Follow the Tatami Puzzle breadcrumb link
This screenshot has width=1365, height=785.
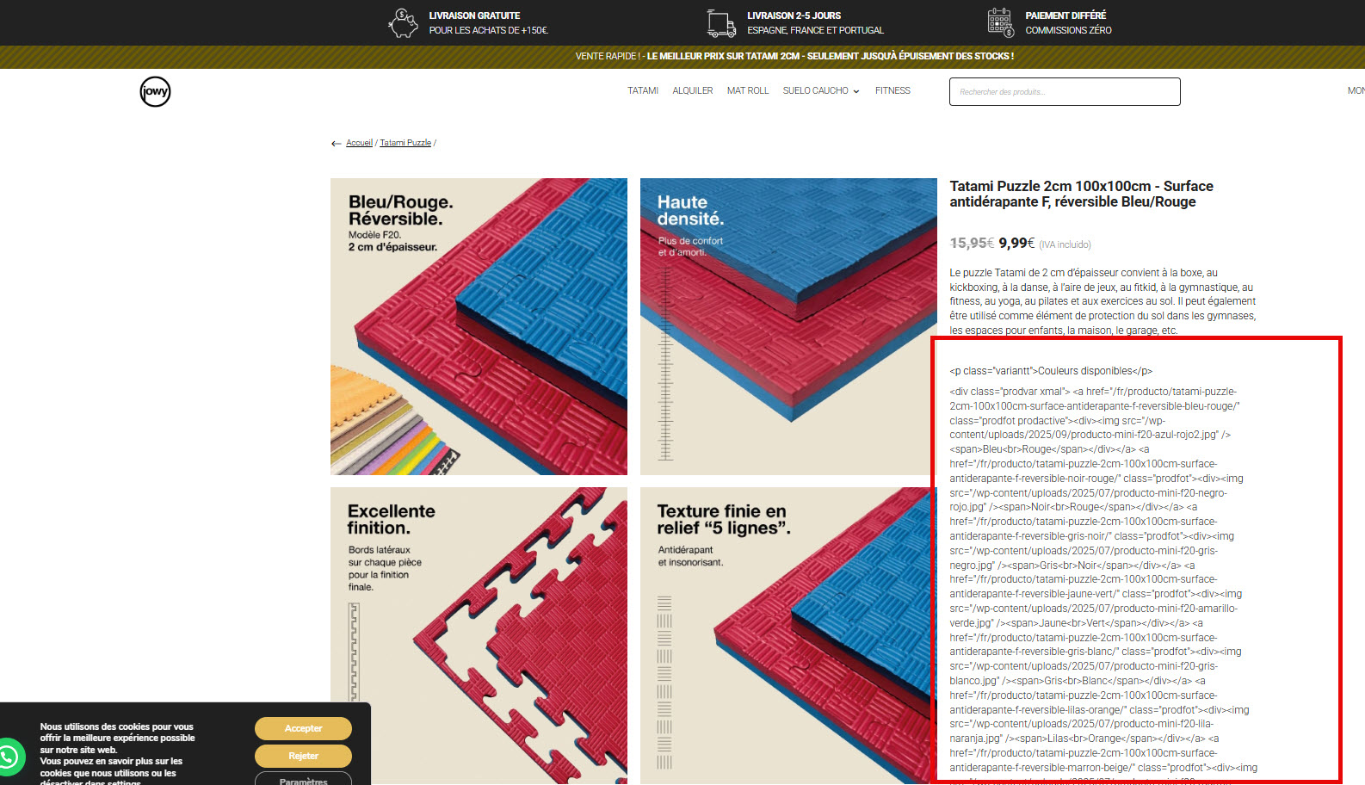(x=405, y=143)
